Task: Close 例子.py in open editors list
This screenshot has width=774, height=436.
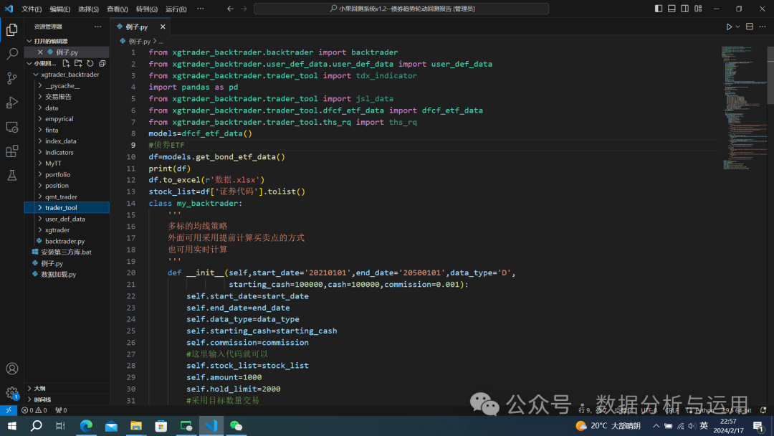Action: tap(40, 52)
